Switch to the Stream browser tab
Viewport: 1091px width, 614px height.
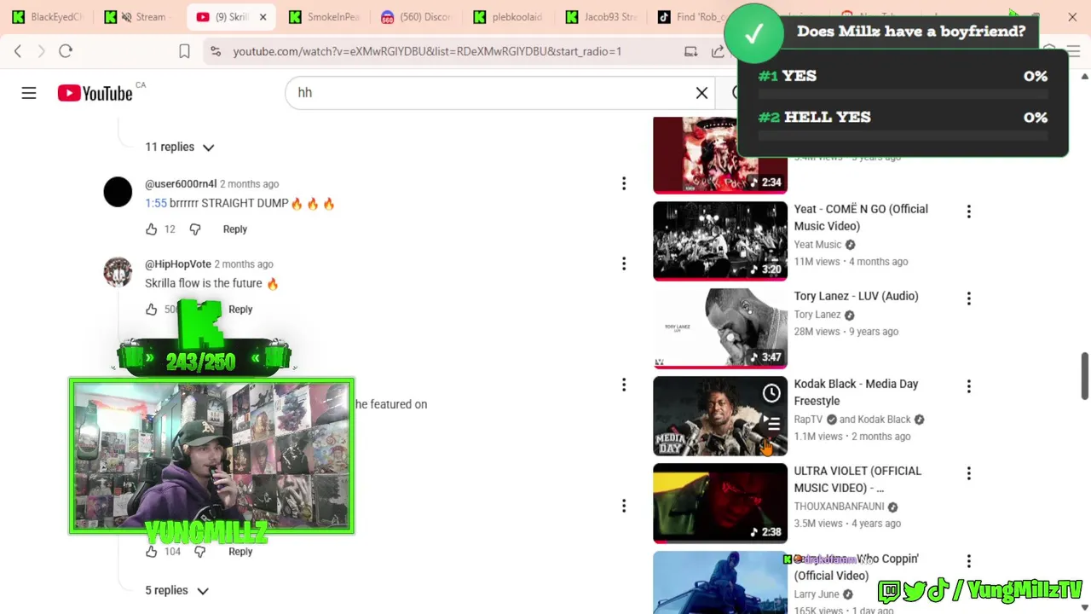(139, 16)
